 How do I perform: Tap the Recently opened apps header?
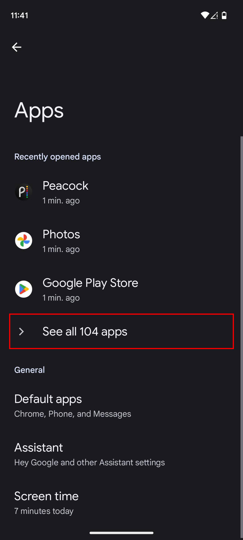(x=58, y=157)
